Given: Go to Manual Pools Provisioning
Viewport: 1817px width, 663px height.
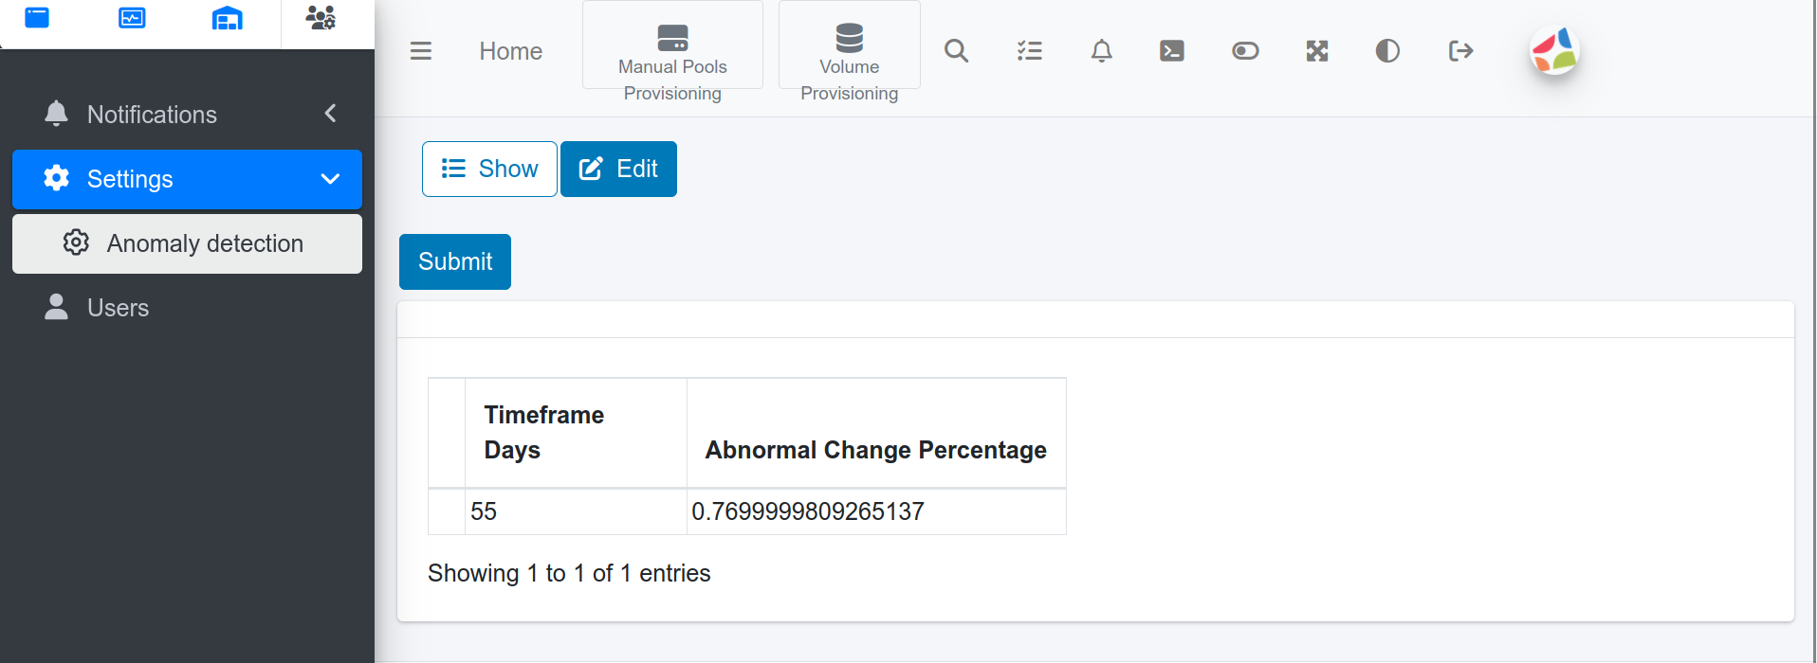Looking at the screenshot, I should click(x=672, y=64).
